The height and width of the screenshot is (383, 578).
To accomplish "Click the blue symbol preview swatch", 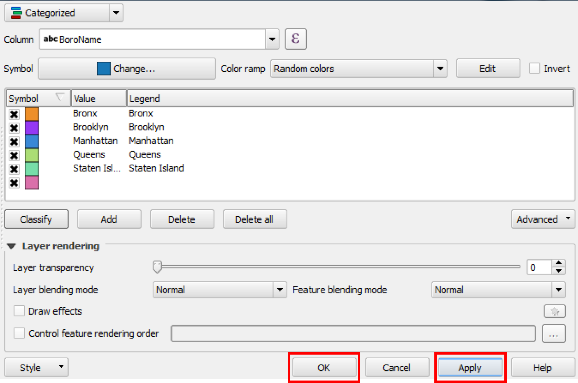I will 105,69.
